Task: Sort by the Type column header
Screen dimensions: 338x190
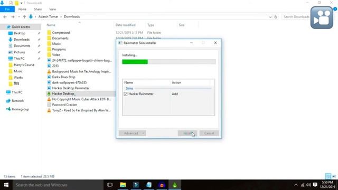Action: point(151,25)
